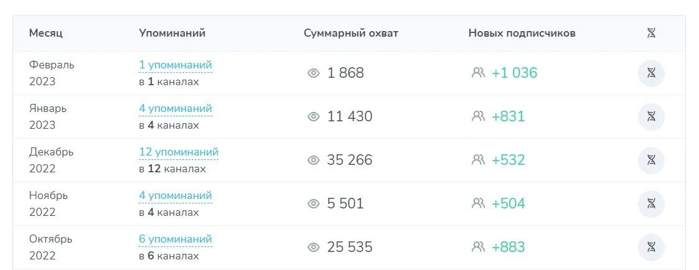Click the subscribers icon beside +883
The width and height of the screenshot is (699, 270).
click(478, 247)
